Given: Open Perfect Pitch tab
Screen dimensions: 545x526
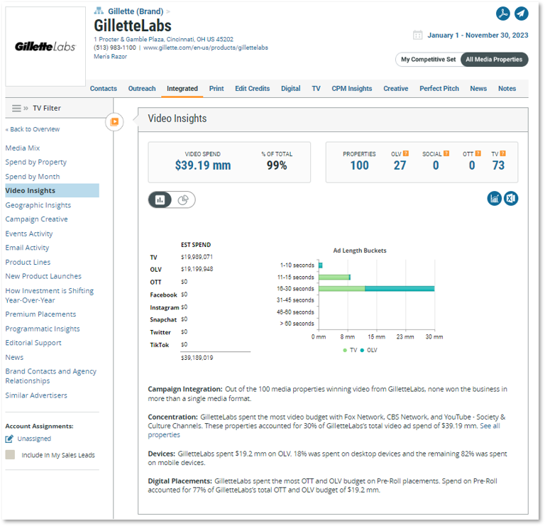Looking at the screenshot, I should click(x=439, y=89).
